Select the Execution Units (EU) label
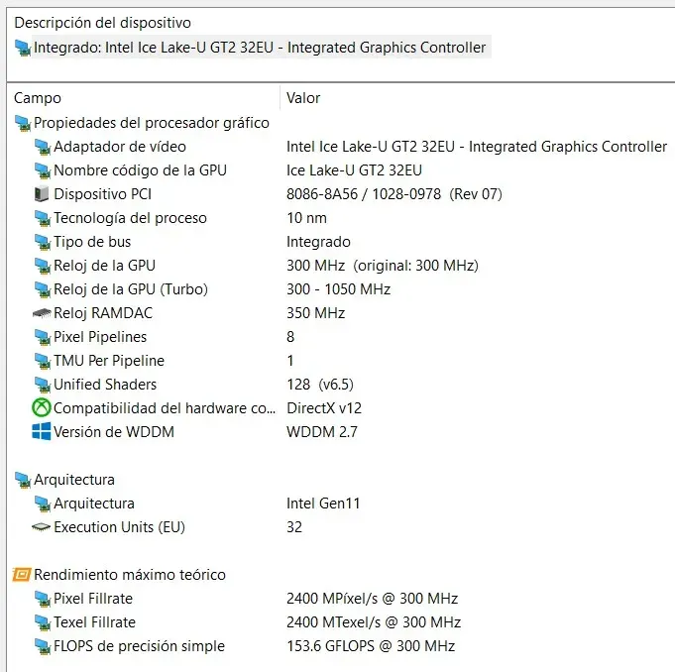The width and height of the screenshot is (675, 672). 119,527
